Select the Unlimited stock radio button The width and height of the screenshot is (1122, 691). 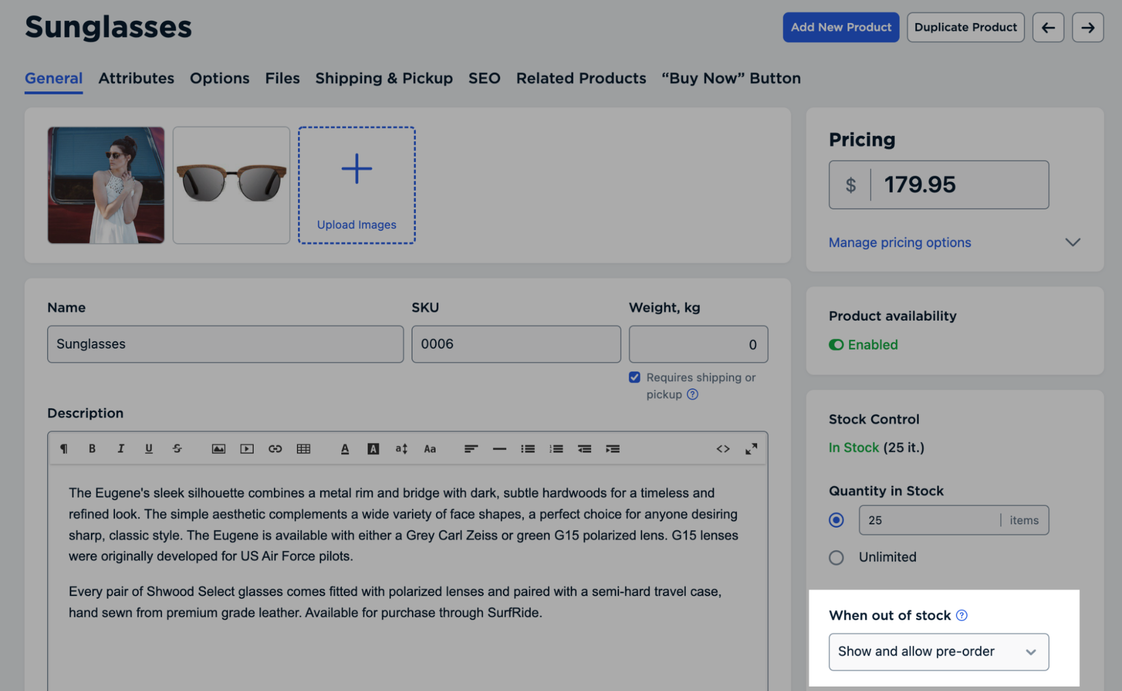(836, 557)
